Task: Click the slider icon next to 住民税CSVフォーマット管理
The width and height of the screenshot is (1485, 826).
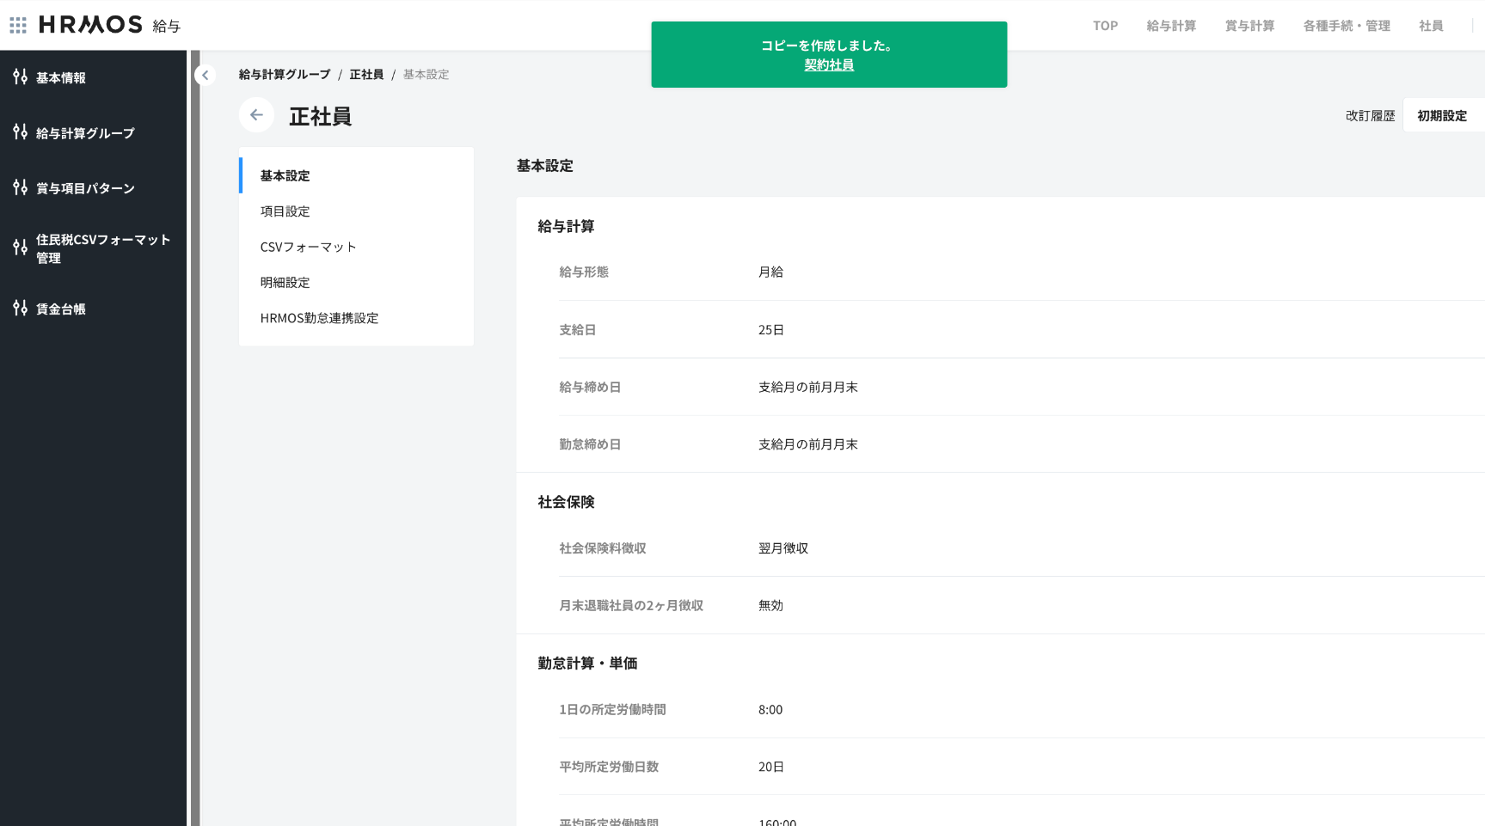Action: point(20,248)
